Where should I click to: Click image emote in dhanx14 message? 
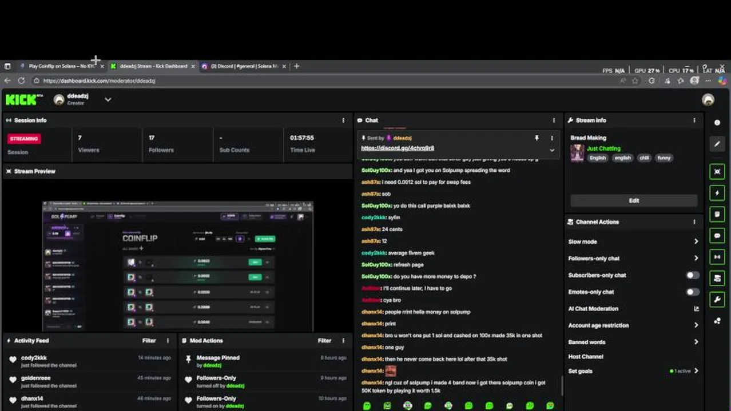391,371
